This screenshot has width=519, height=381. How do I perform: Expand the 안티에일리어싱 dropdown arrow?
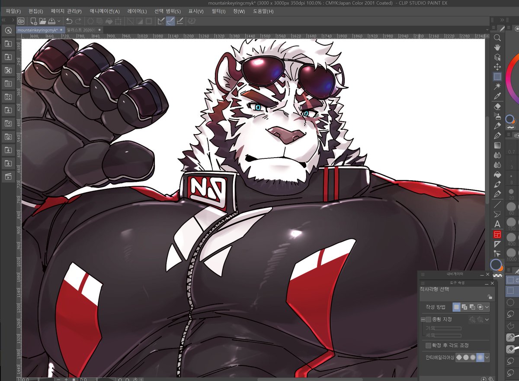coord(487,358)
